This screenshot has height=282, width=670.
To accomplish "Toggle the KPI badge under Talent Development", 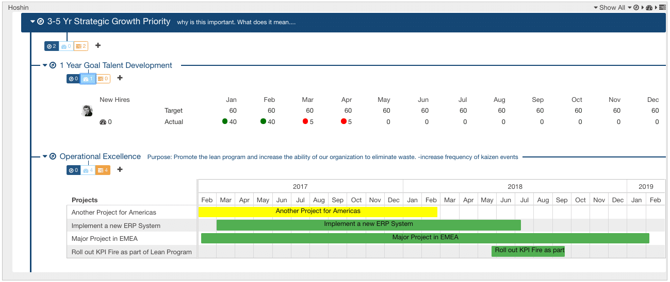I will [88, 79].
